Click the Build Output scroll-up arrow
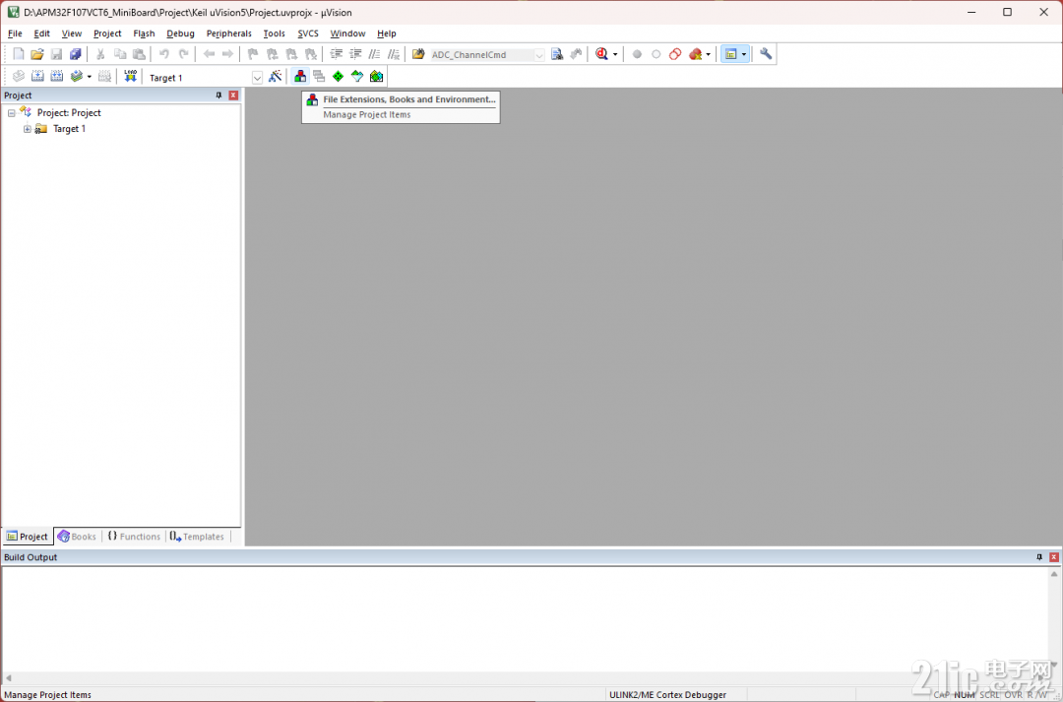This screenshot has width=1063, height=702. tap(1054, 574)
